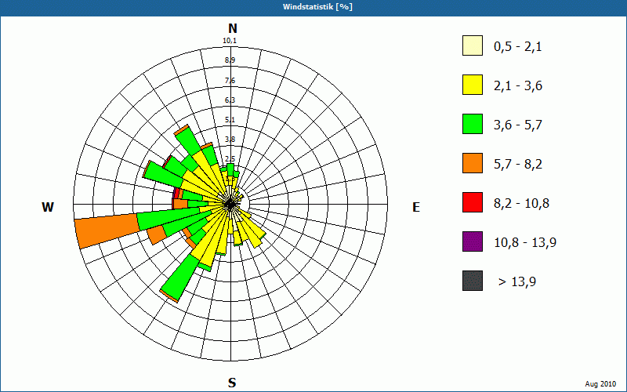Screen dimensions: 627x392
Task: Click the legend label '10,8 - 13,9'
Action: (525, 243)
